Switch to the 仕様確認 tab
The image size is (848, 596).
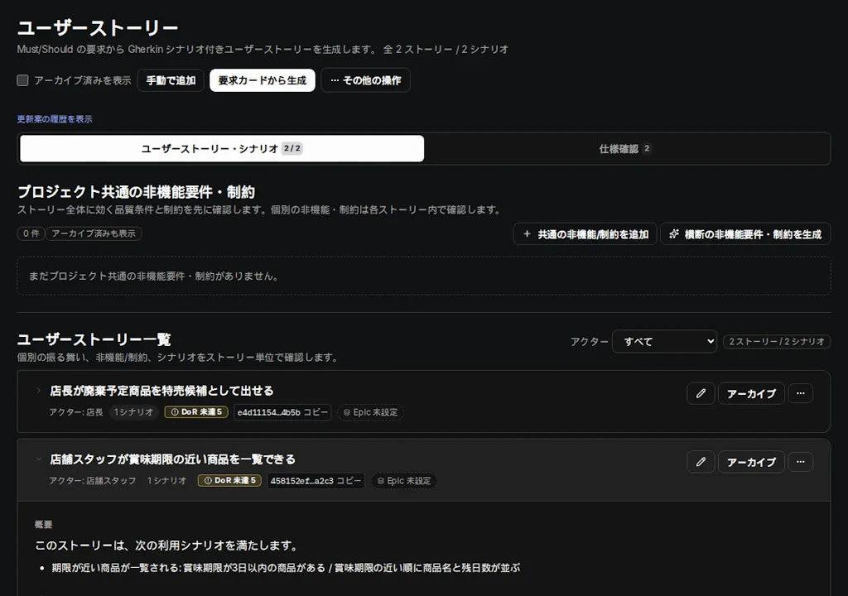(x=625, y=148)
